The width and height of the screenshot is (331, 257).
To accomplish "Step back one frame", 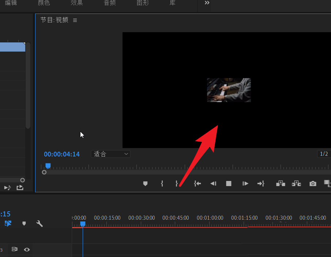I will [x=213, y=184].
